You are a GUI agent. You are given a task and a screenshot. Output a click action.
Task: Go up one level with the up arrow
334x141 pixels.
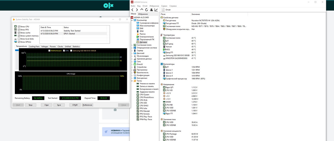142,10
